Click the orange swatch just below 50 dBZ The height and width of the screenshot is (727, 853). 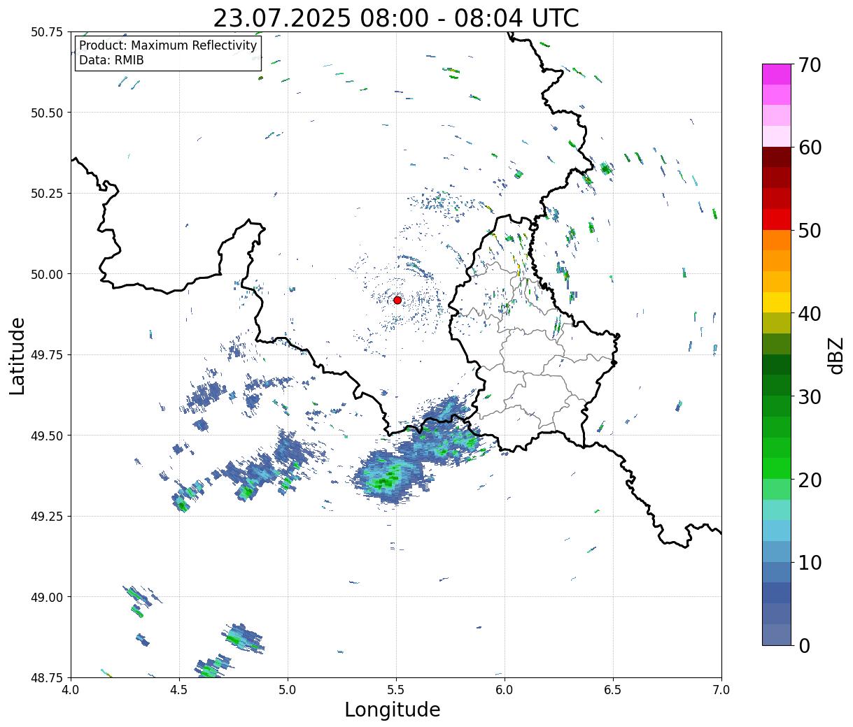click(x=777, y=240)
